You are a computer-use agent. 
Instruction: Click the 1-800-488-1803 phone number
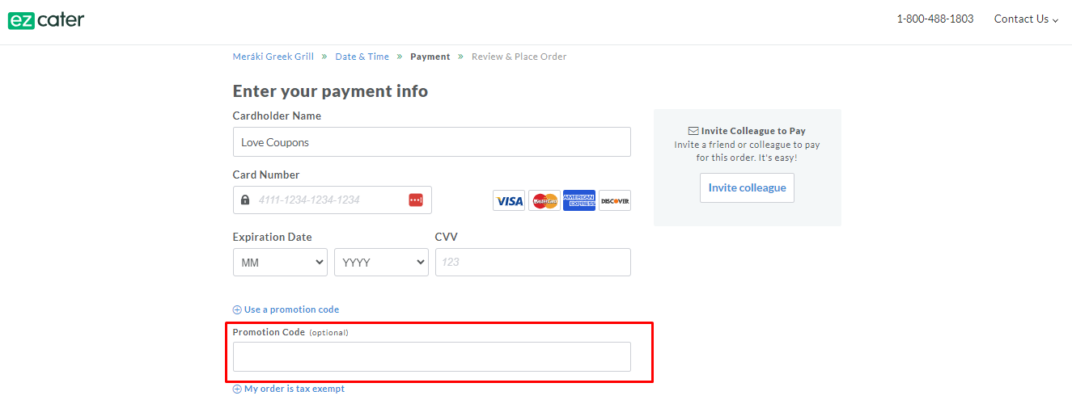tap(935, 19)
